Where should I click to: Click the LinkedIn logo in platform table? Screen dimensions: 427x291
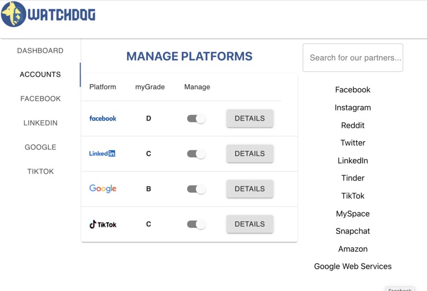pos(102,154)
